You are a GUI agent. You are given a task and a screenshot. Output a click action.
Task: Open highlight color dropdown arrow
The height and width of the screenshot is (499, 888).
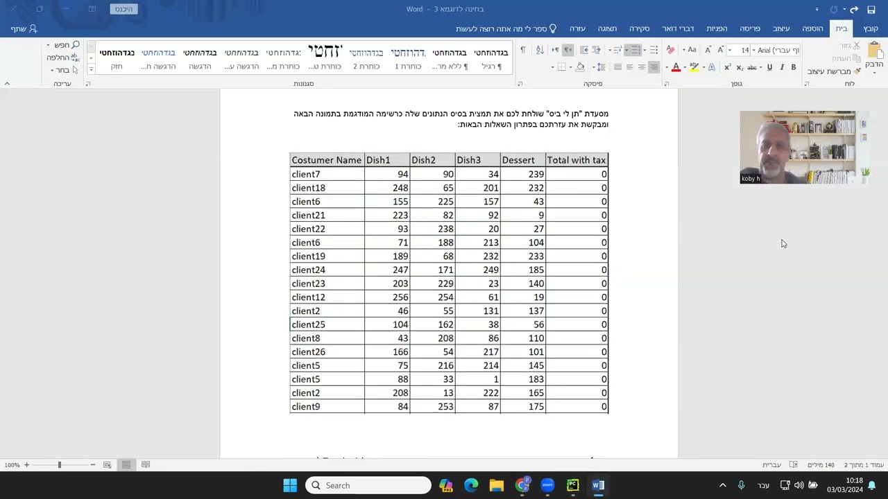(684, 67)
